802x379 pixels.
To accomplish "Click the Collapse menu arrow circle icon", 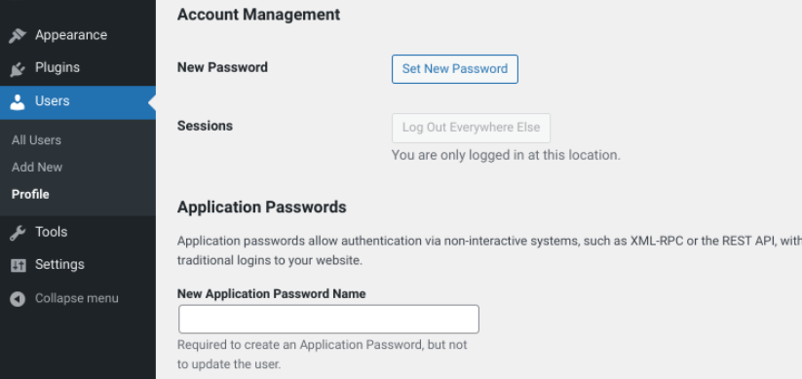I will [x=18, y=299].
